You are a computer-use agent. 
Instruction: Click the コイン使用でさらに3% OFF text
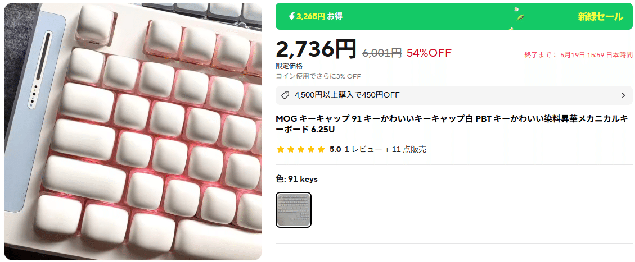[318, 76]
